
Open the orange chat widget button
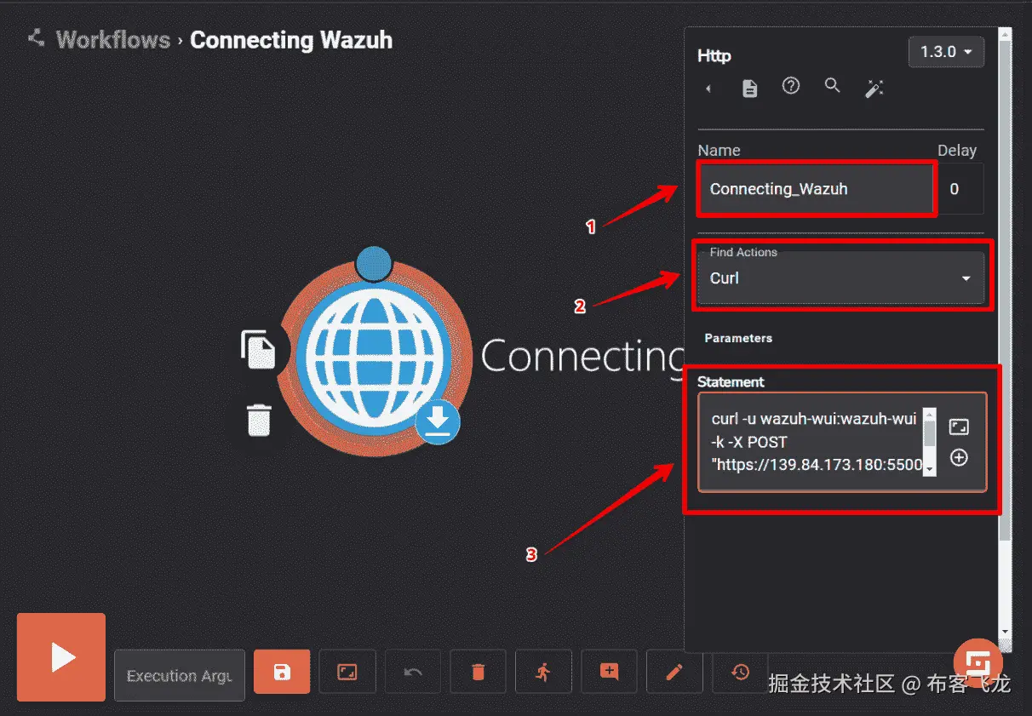click(x=978, y=662)
